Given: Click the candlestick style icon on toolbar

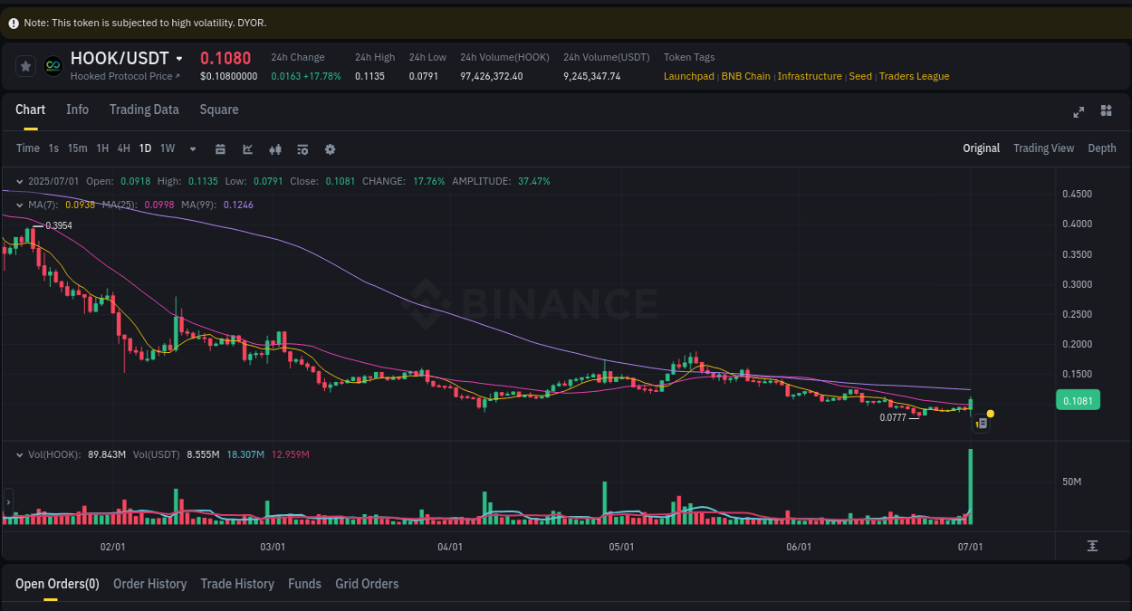Looking at the screenshot, I should pos(275,148).
